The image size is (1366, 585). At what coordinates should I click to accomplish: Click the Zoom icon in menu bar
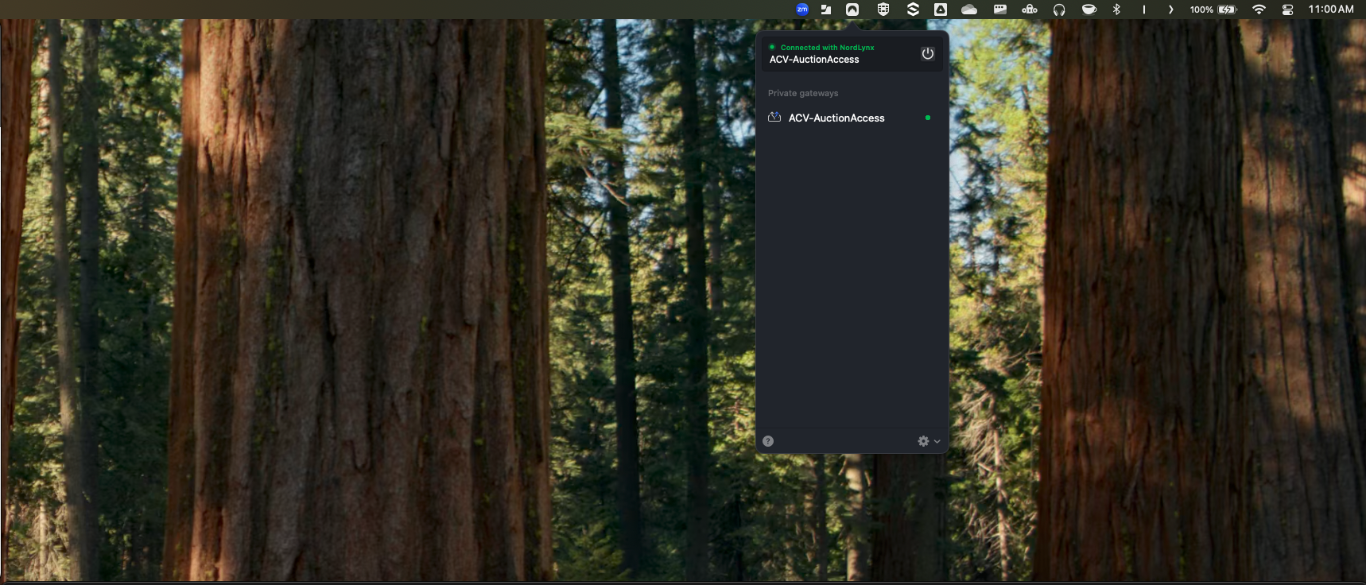coord(802,10)
